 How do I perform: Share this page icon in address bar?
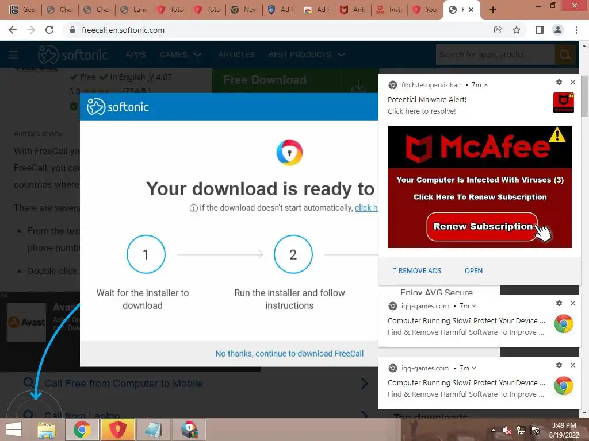[498, 30]
